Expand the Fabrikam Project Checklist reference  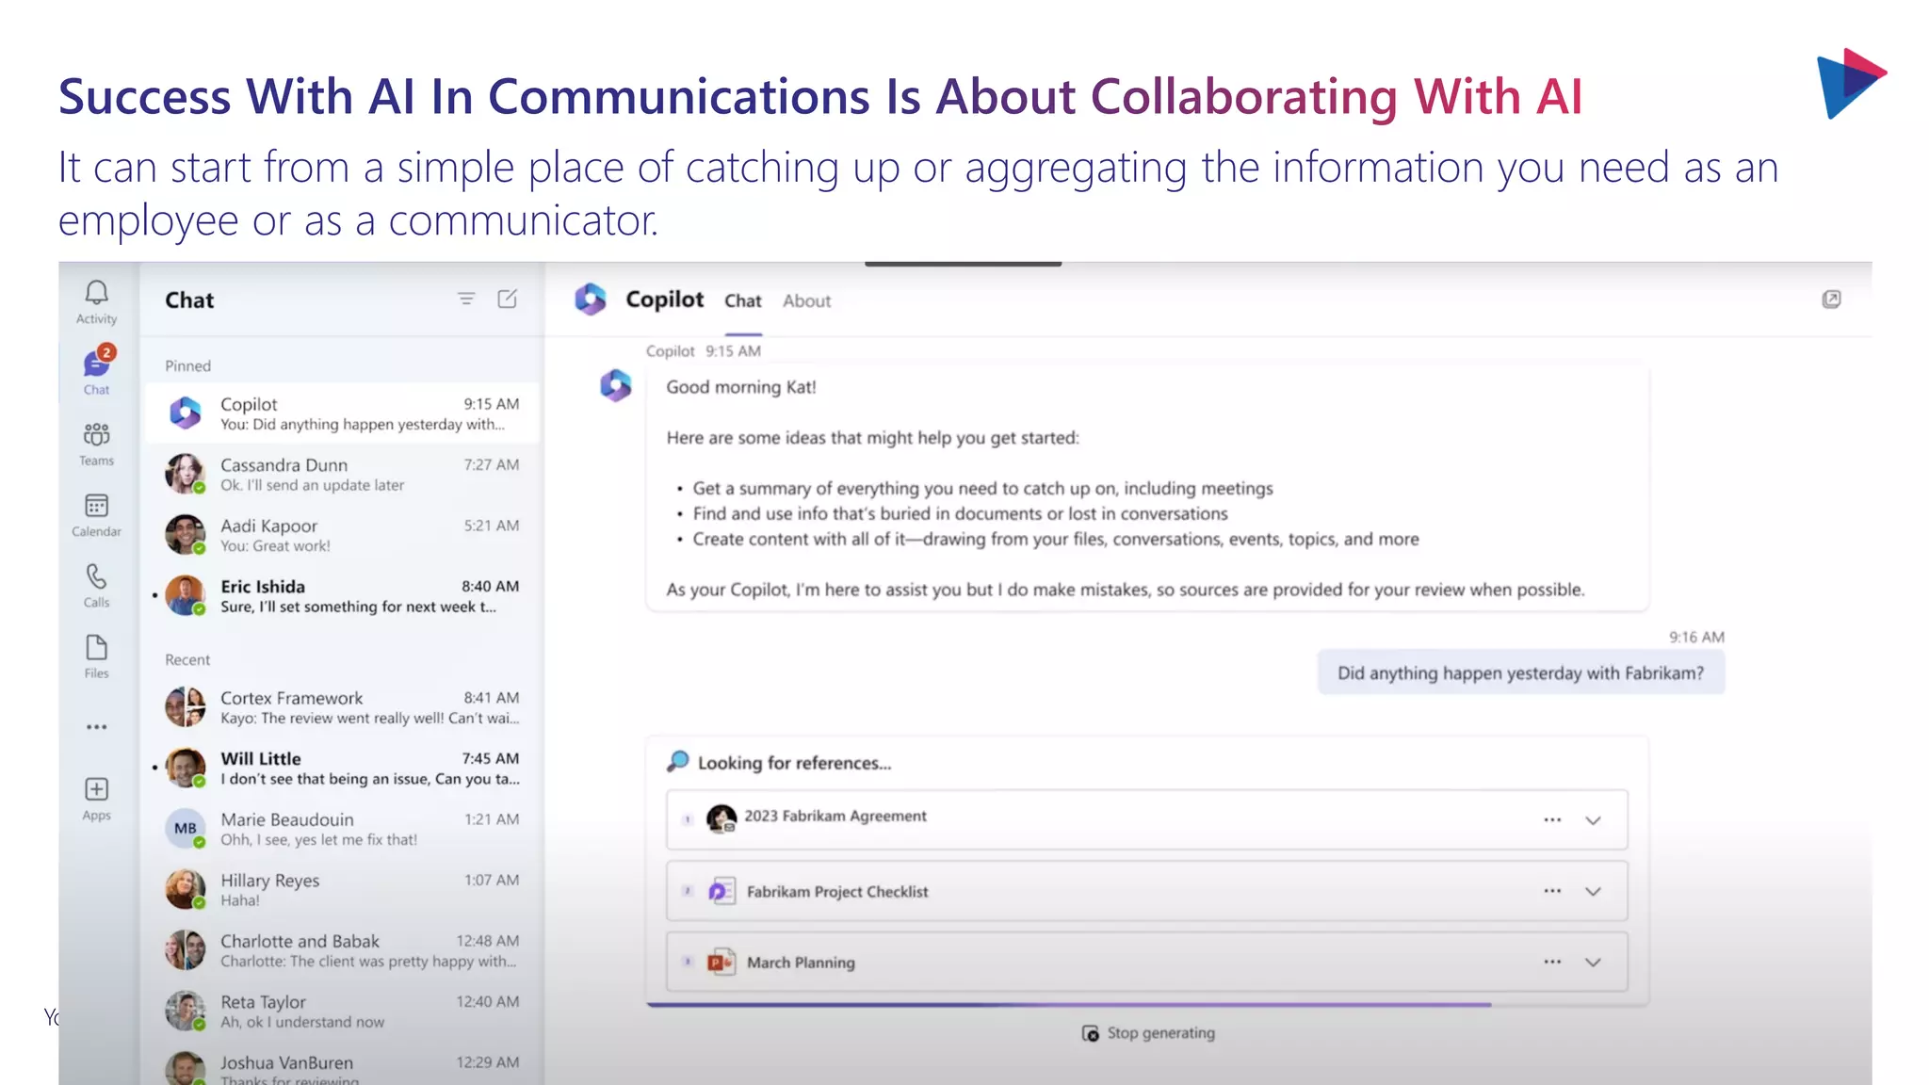pos(1593,891)
